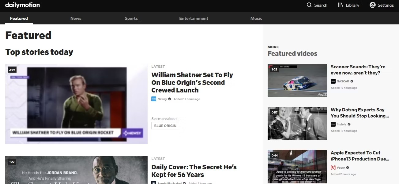Open Scanner Sounds video title
This screenshot has height=184, width=399.
tap(358, 70)
